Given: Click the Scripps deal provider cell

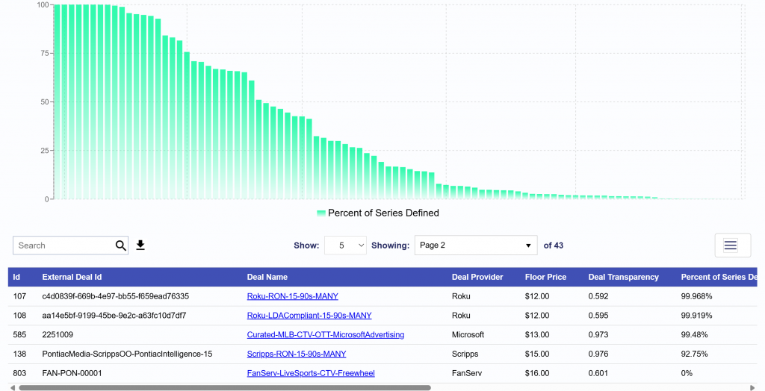Looking at the screenshot, I should coord(465,354).
